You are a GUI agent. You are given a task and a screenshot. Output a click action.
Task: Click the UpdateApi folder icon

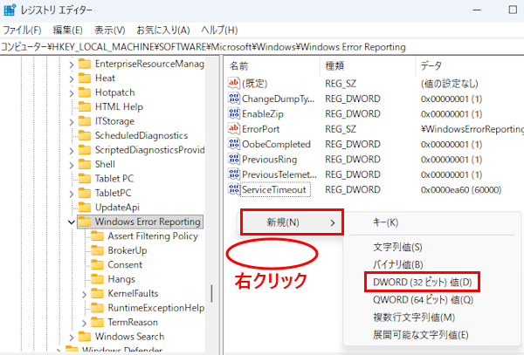click(85, 208)
